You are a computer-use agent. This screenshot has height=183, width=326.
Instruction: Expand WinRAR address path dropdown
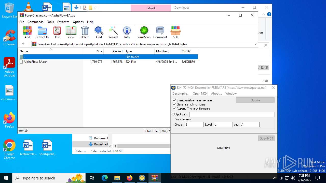pos(255,44)
